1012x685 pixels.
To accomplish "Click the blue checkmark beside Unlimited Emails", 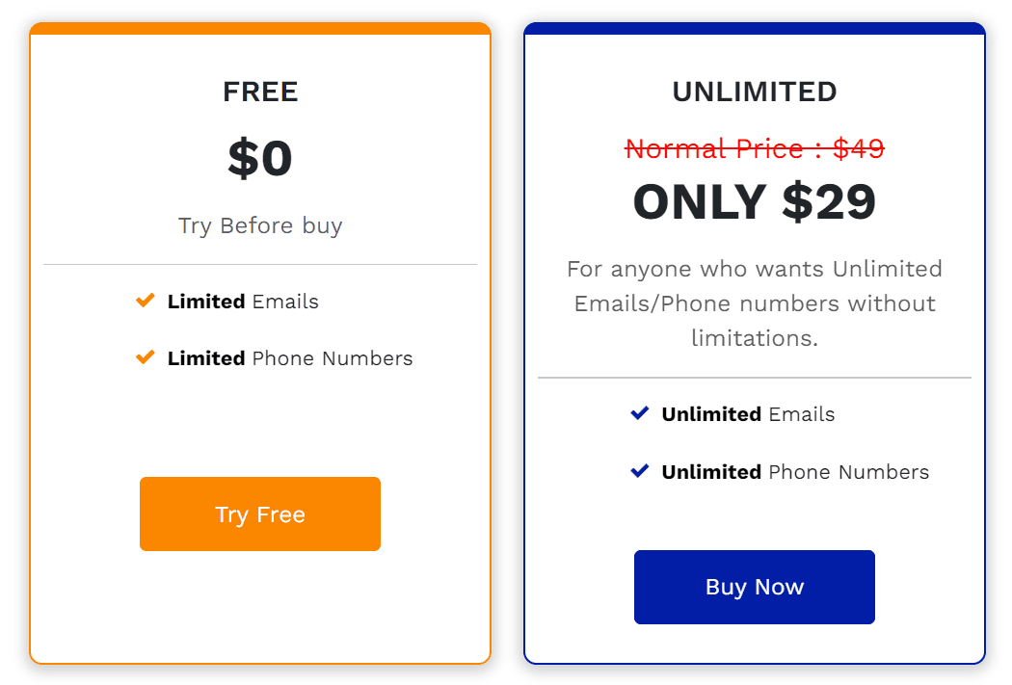I will 640,413.
